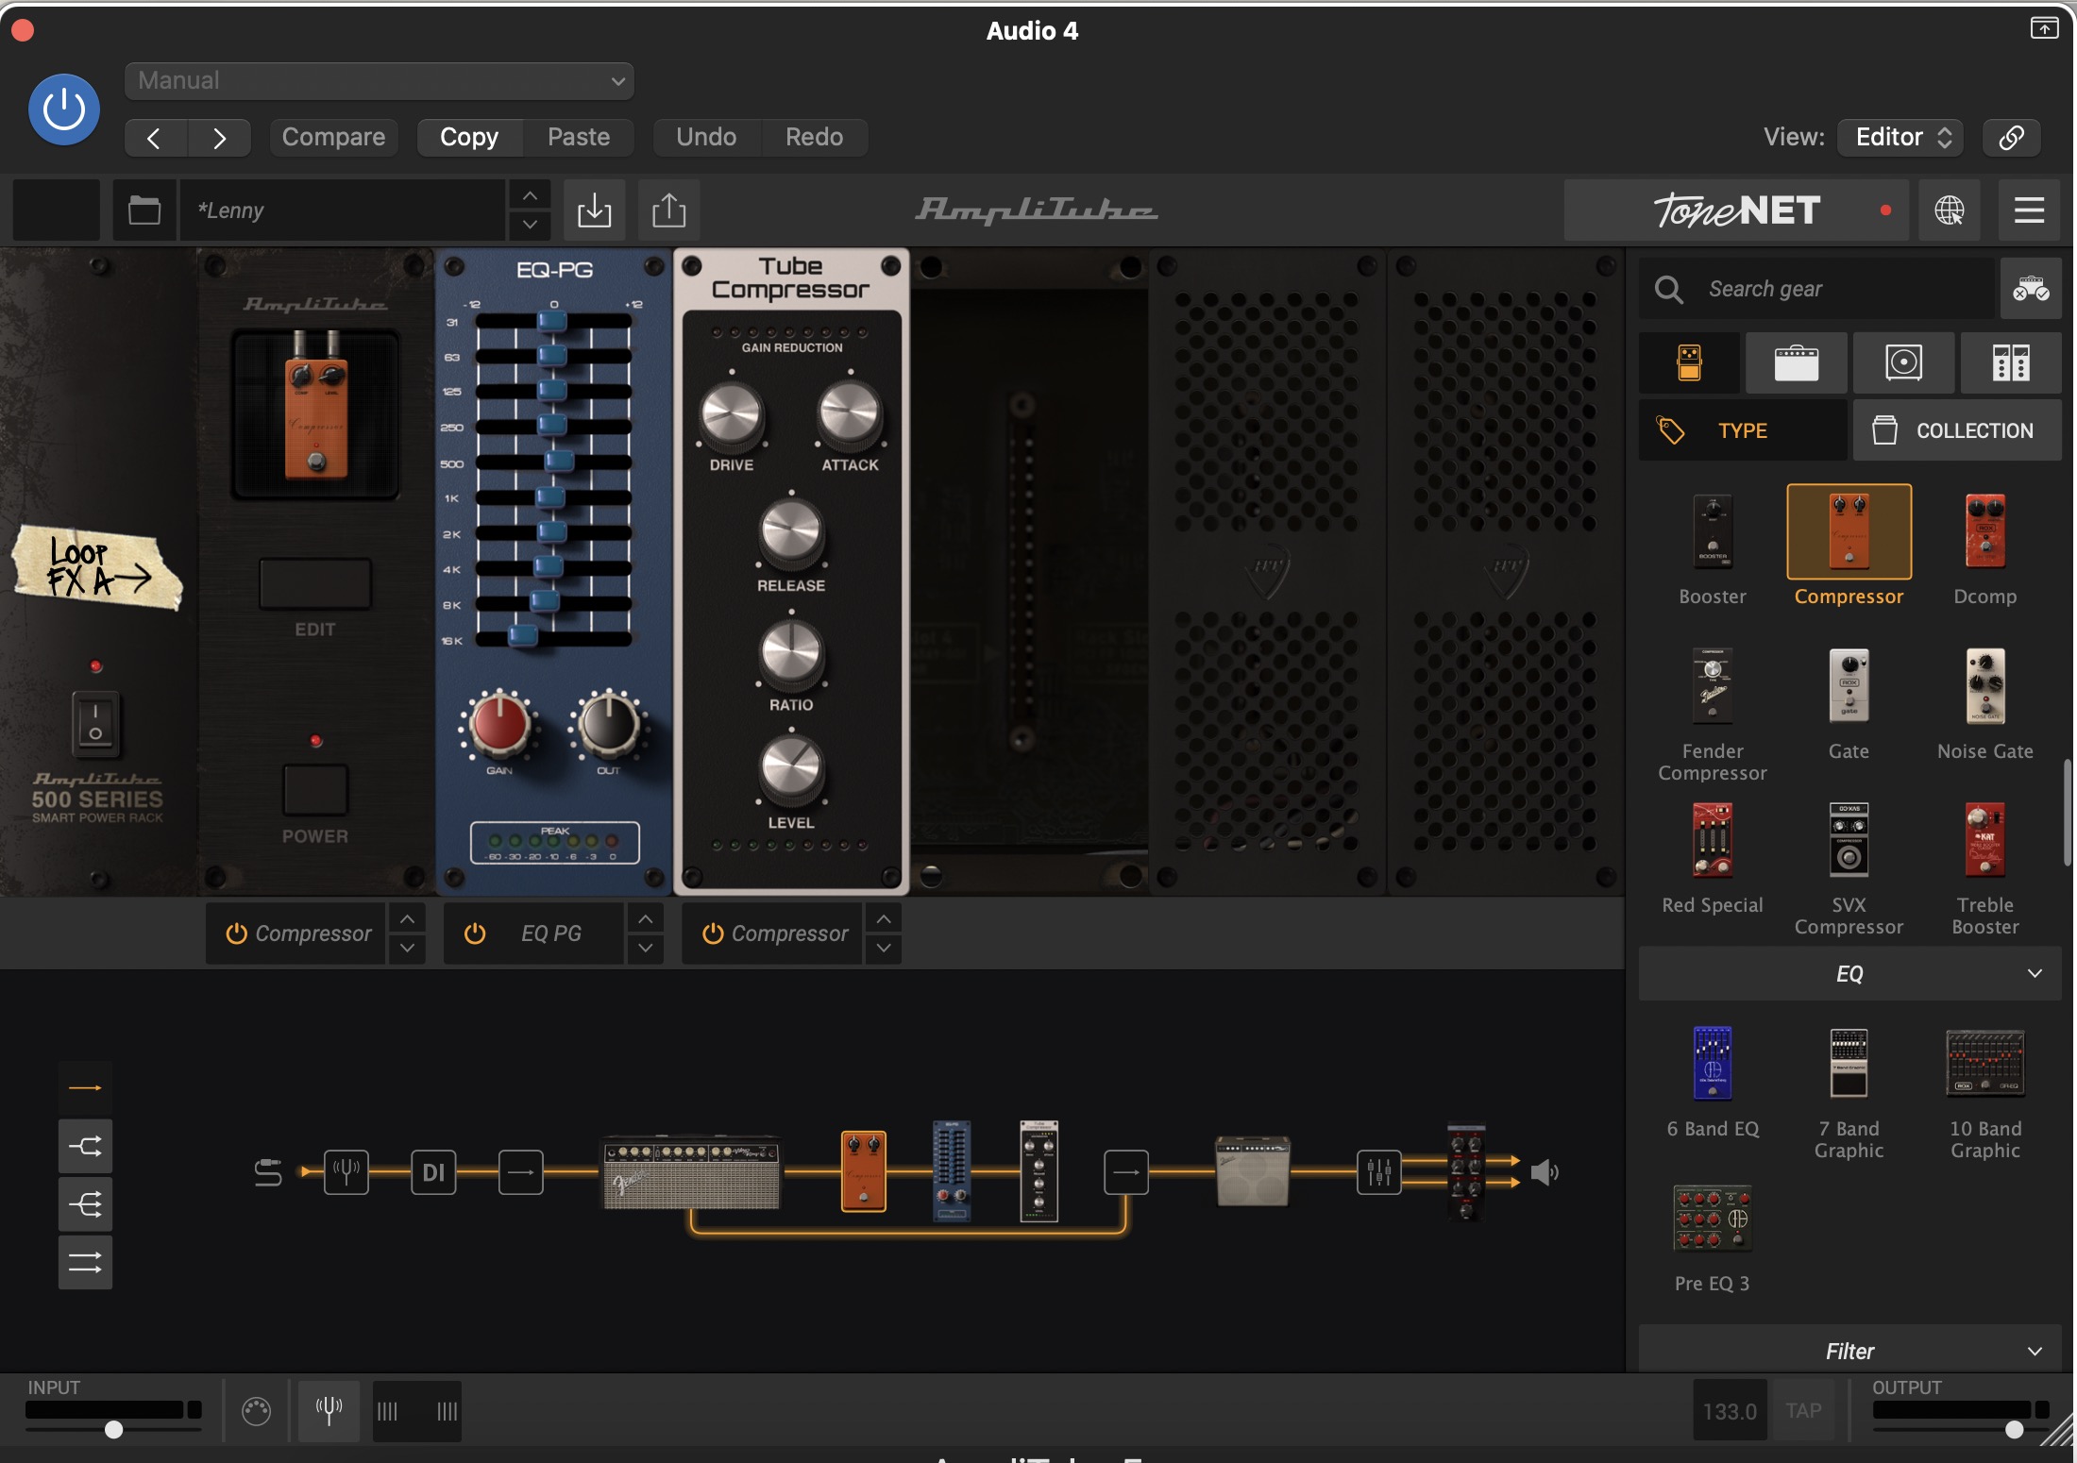Image resolution: width=2077 pixels, height=1463 pixels.
Task: Toggle the plugin power bypass button
Action: pos(64,109)
